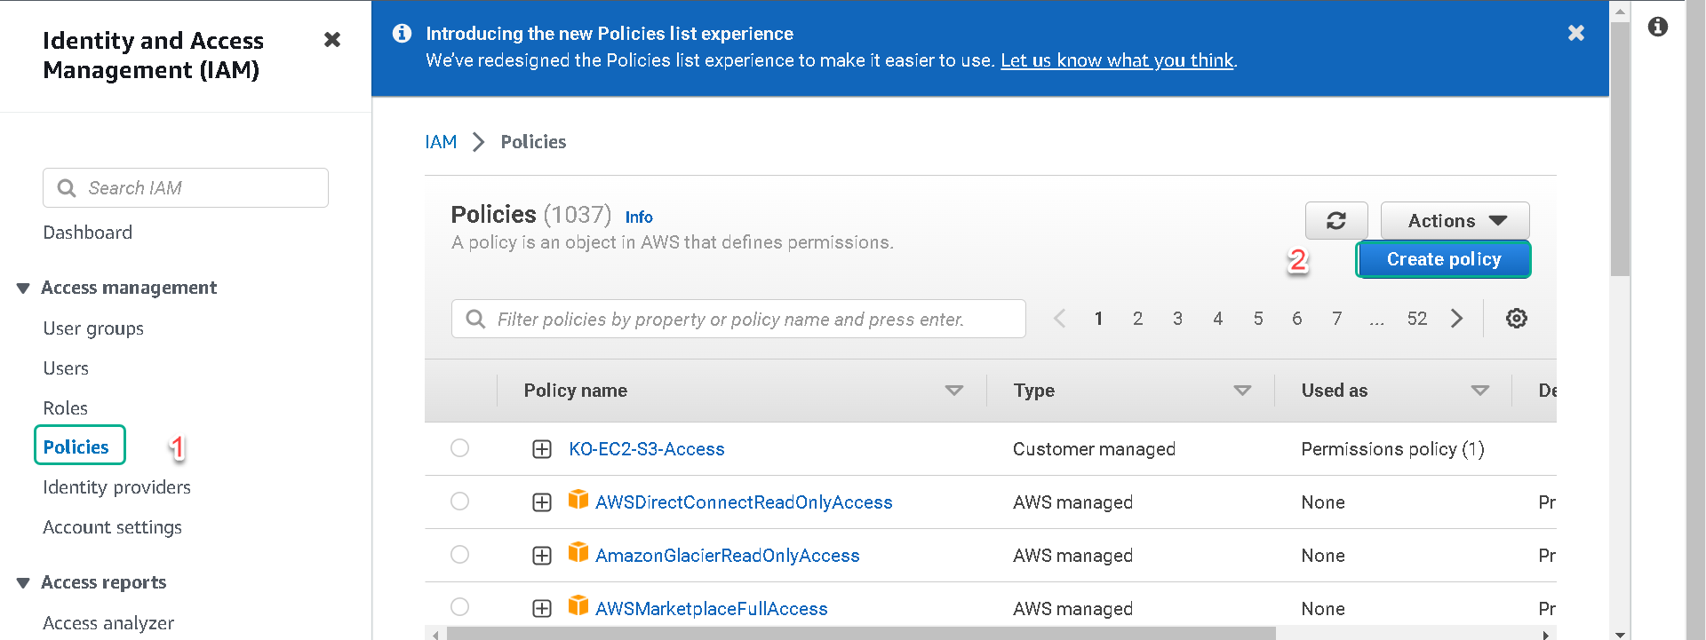Go to page 7 of policies

tap(1337, 319)
